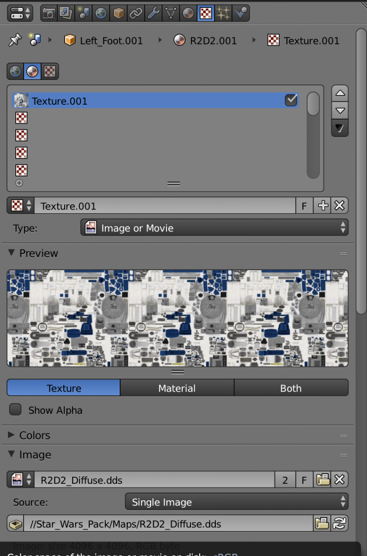Open World properties tab in header
367x556 pixels.
[x=101, y=13]
